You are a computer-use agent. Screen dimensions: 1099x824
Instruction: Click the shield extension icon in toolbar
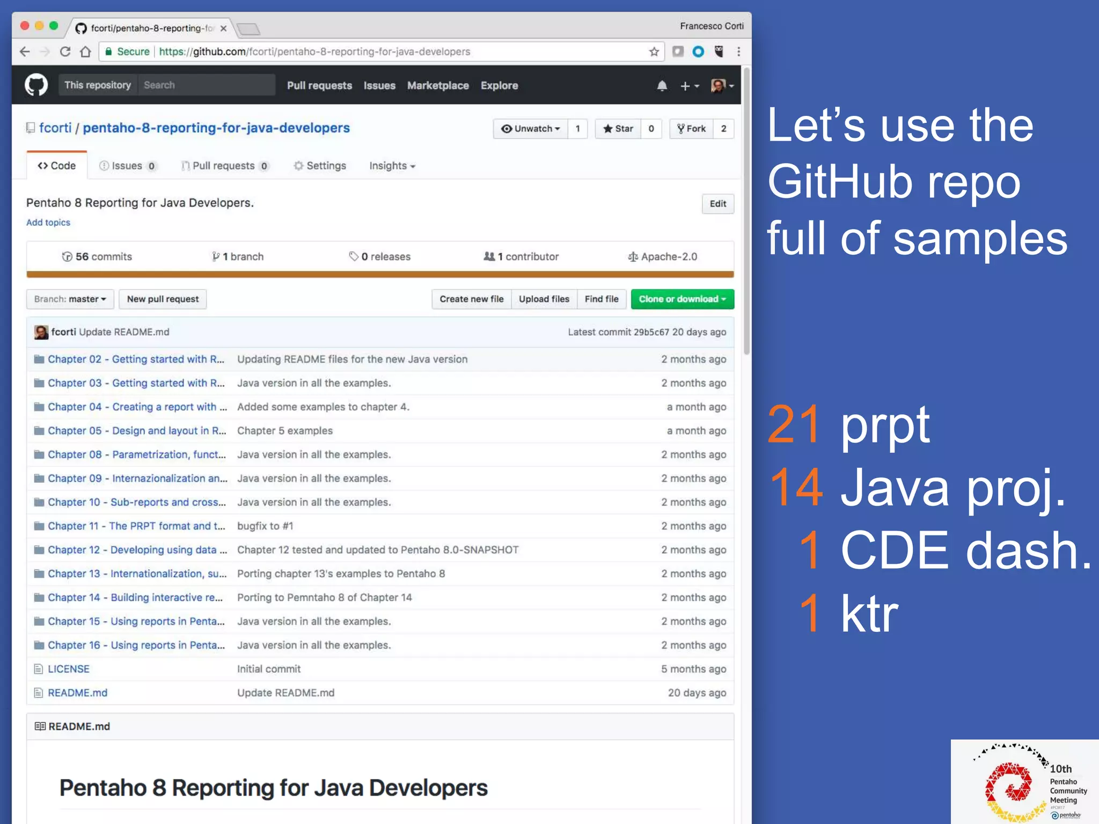719,51
